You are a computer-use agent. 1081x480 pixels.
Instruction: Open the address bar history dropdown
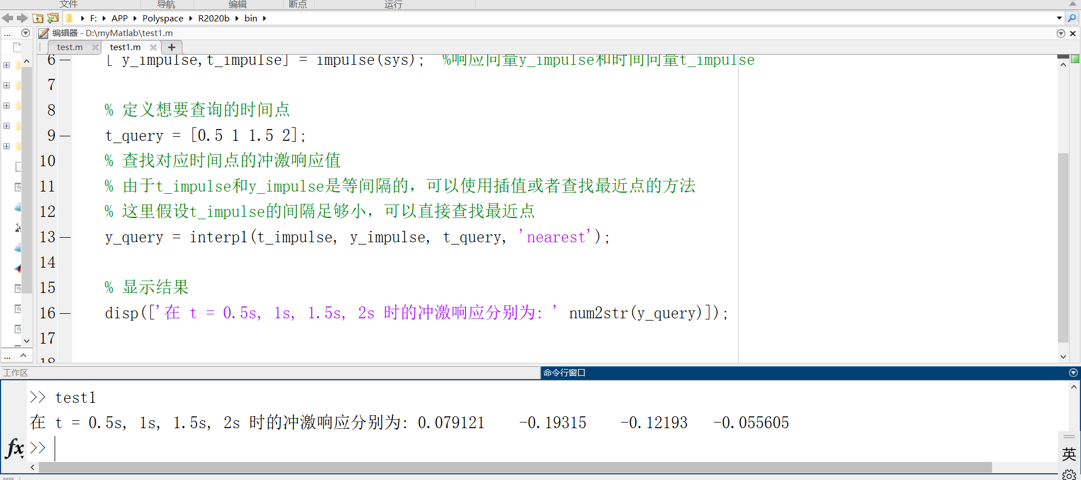pyautogui.click(x=1059, y=18)
